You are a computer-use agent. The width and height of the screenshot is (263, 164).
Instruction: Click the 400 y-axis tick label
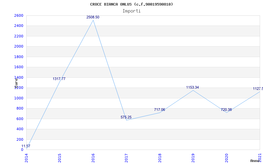20,129
